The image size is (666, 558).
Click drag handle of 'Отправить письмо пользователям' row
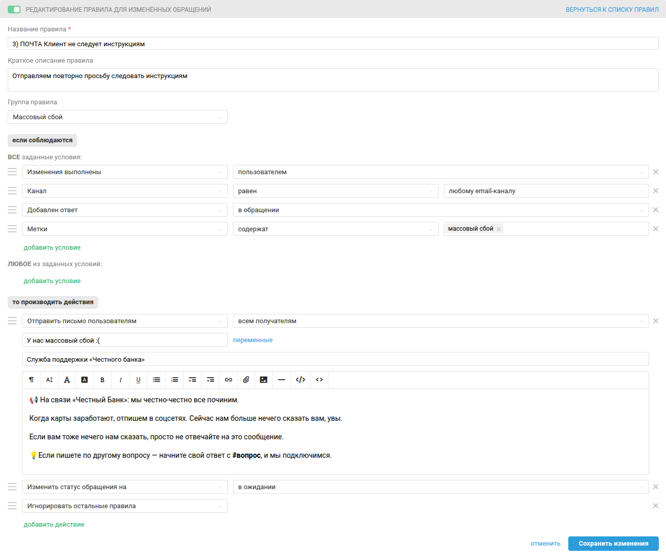point(12,321)
